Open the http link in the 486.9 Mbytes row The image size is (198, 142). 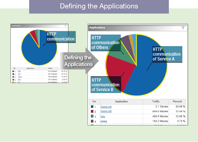103,116
